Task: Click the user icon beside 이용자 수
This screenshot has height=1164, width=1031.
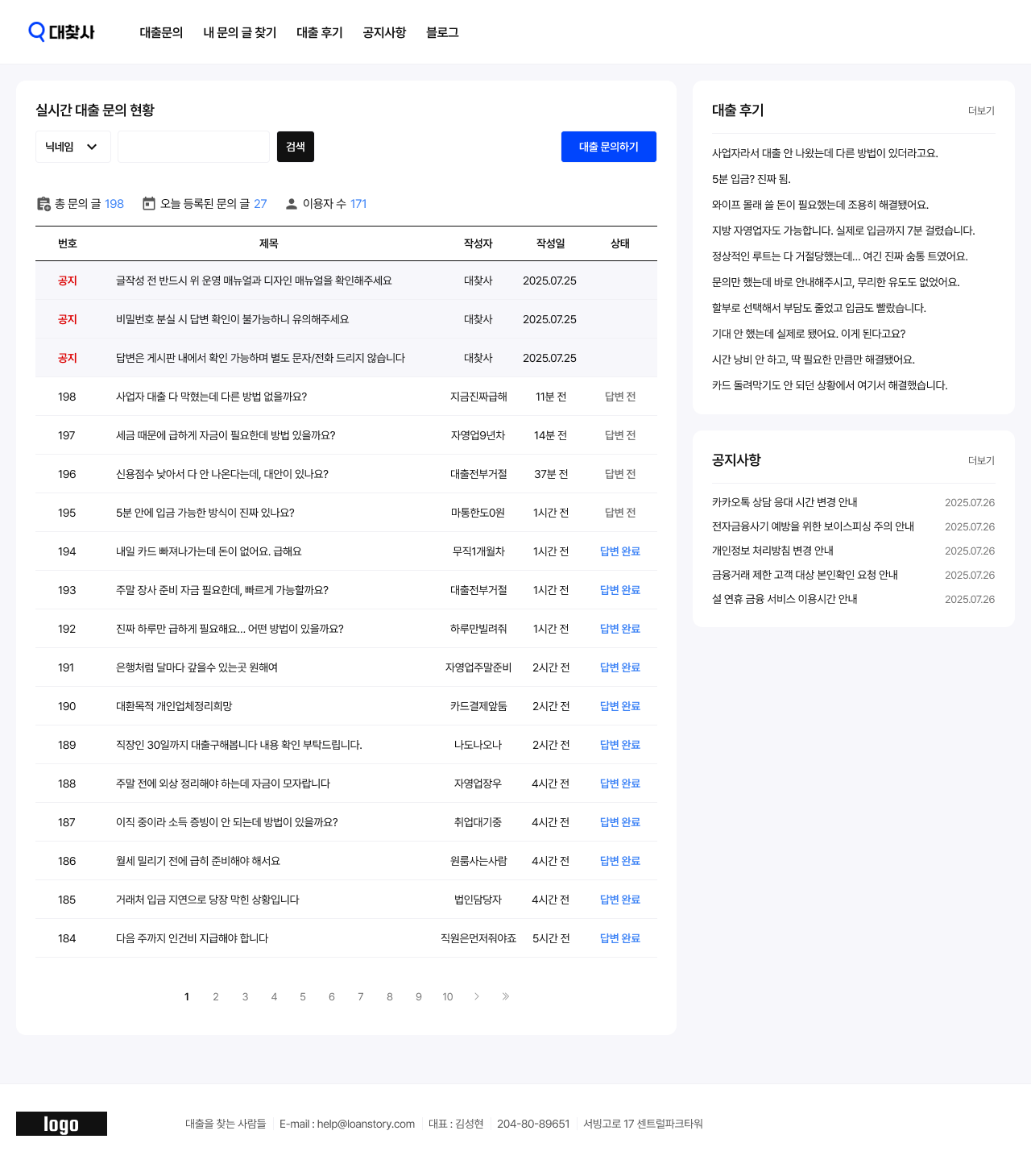Action: (x=292, y=204)
